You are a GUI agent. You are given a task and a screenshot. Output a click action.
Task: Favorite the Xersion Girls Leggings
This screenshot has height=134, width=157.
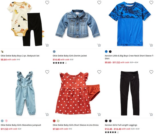[151, 72]
